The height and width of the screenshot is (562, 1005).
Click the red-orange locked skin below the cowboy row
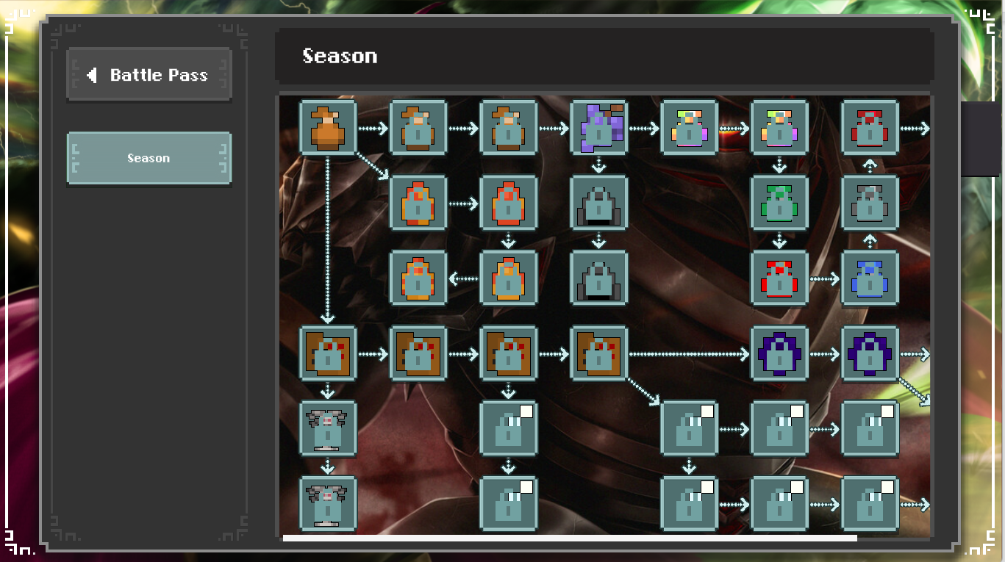click(x=418, y=203)
